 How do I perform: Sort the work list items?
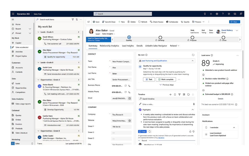click(x=77, y=19)
